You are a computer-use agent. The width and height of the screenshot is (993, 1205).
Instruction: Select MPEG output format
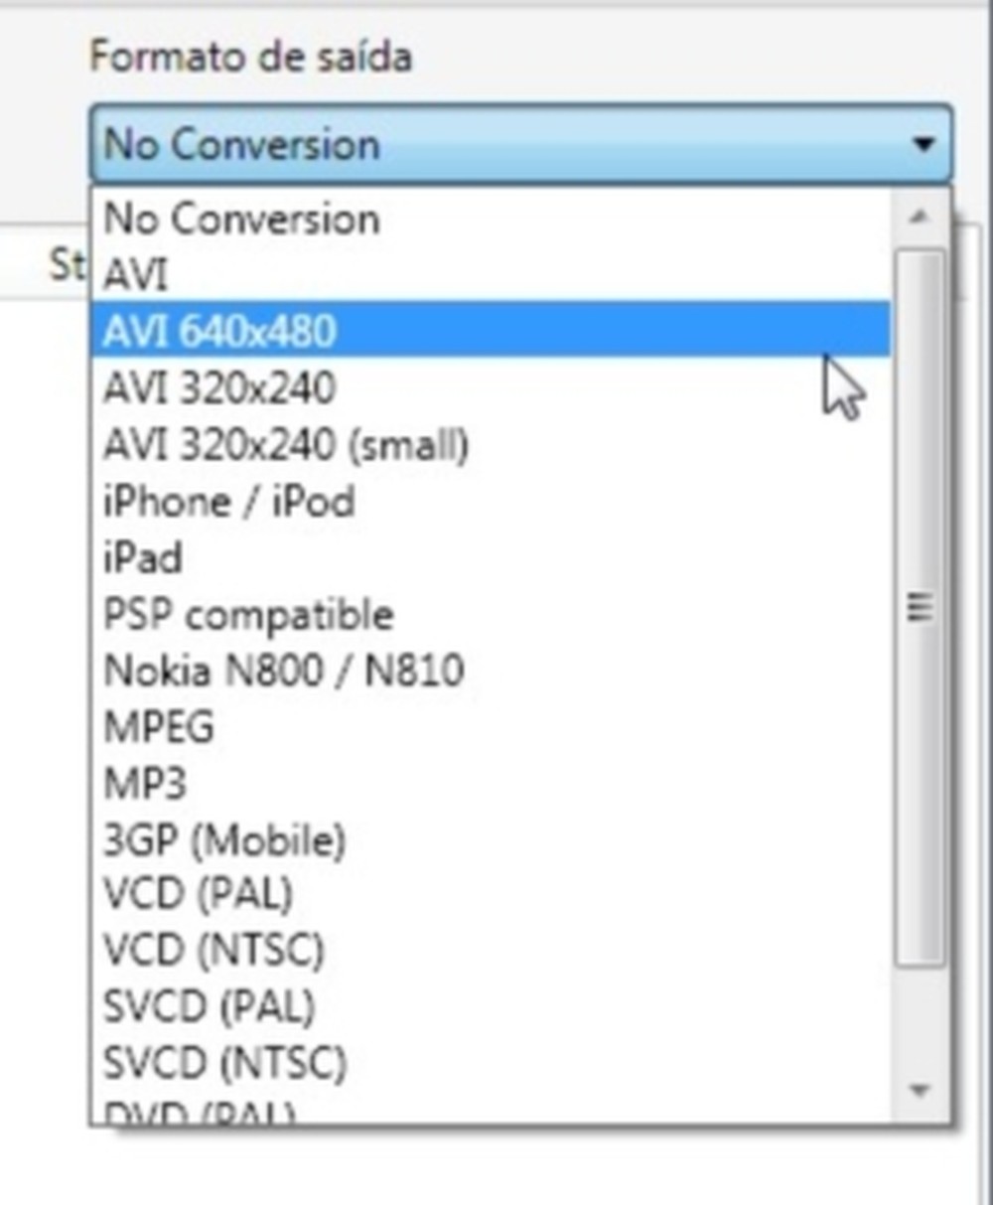[x=159, y=728]
